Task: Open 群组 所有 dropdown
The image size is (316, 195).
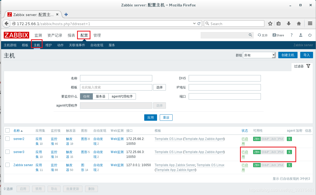Action: click(x=259, y=55)
